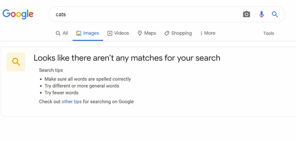This screenshot has height=141, width=296.
Task: Click the yellow magnifier no-results icon
Action: click(16, 62)
